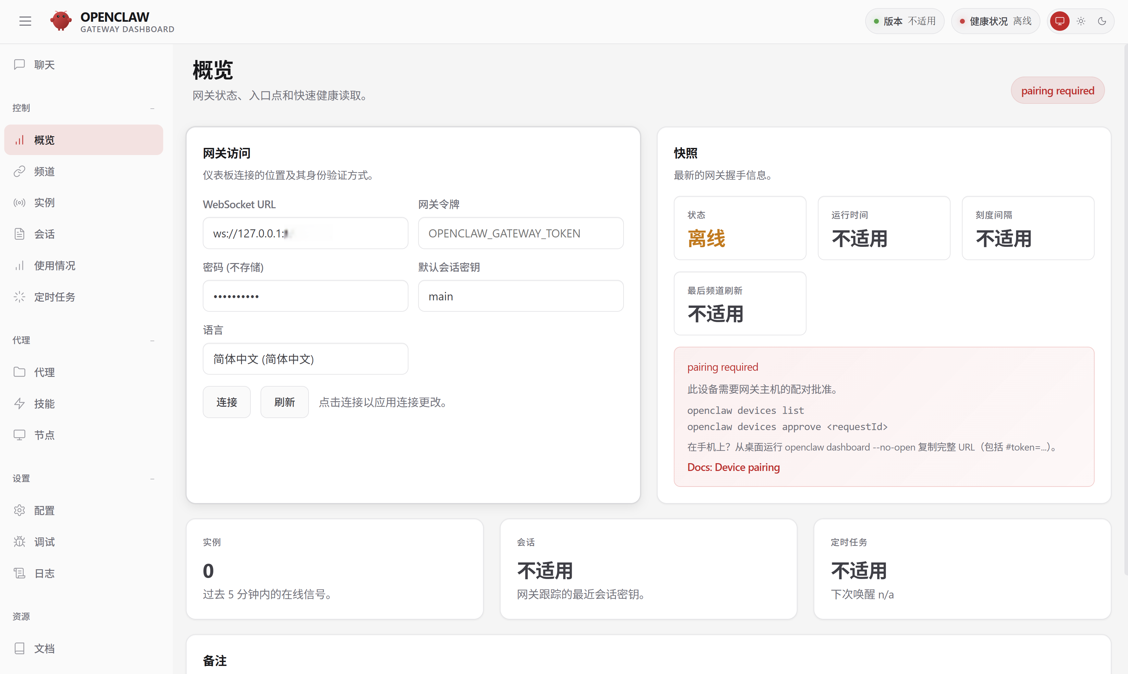Collapse the 控制 sidebar section
Screen dimensions: 1128x674
tap(152, 108)
